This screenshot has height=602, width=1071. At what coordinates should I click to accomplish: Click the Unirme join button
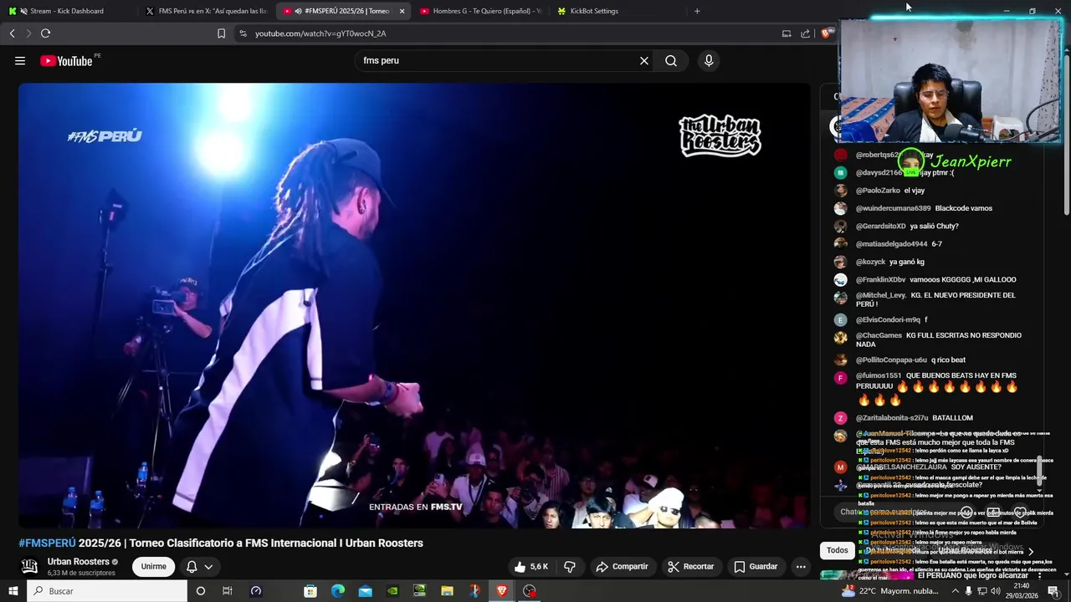(x=153, y=567)
